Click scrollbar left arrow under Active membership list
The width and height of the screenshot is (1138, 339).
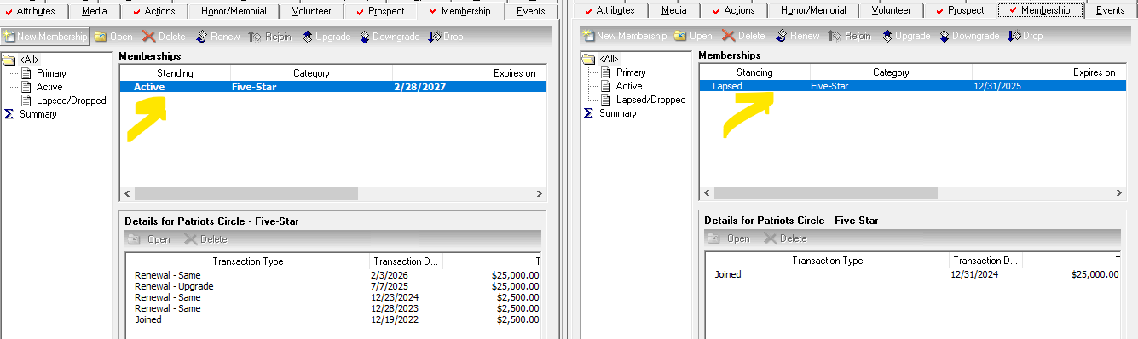click(127, 193)
